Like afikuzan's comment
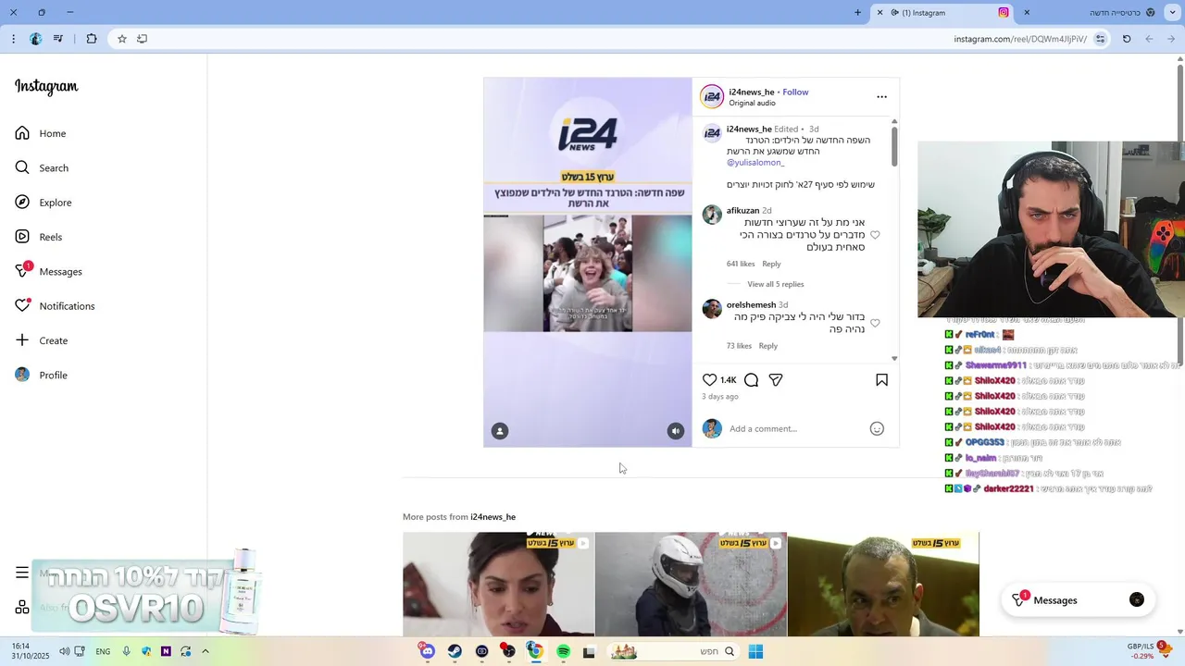 tap(875, 235)
